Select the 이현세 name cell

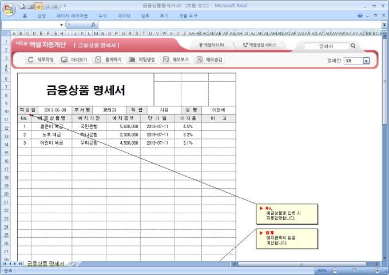click(219, 110)
